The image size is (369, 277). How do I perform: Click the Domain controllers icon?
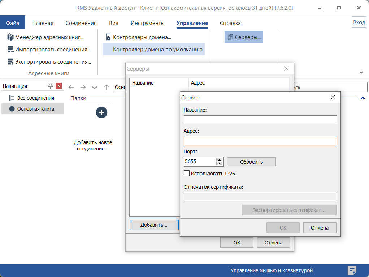coord(108,37)
